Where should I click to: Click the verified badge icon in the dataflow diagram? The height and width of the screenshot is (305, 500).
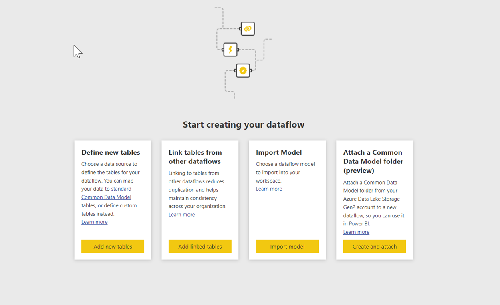point(243,70)
